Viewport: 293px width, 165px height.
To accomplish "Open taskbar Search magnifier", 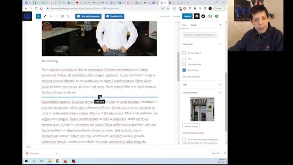I will click(34, 161).
